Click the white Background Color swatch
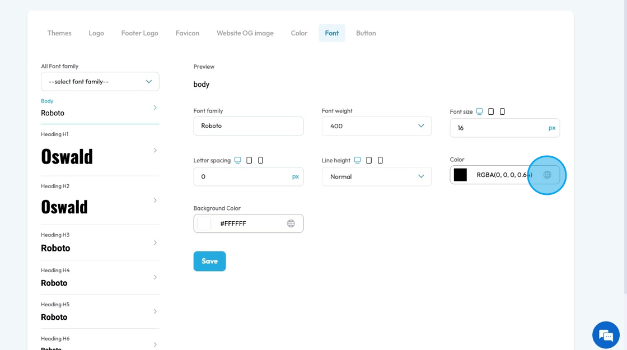 (x=204, y=223)
